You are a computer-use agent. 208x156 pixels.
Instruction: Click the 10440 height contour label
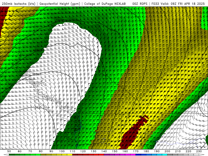coord(60,20)
